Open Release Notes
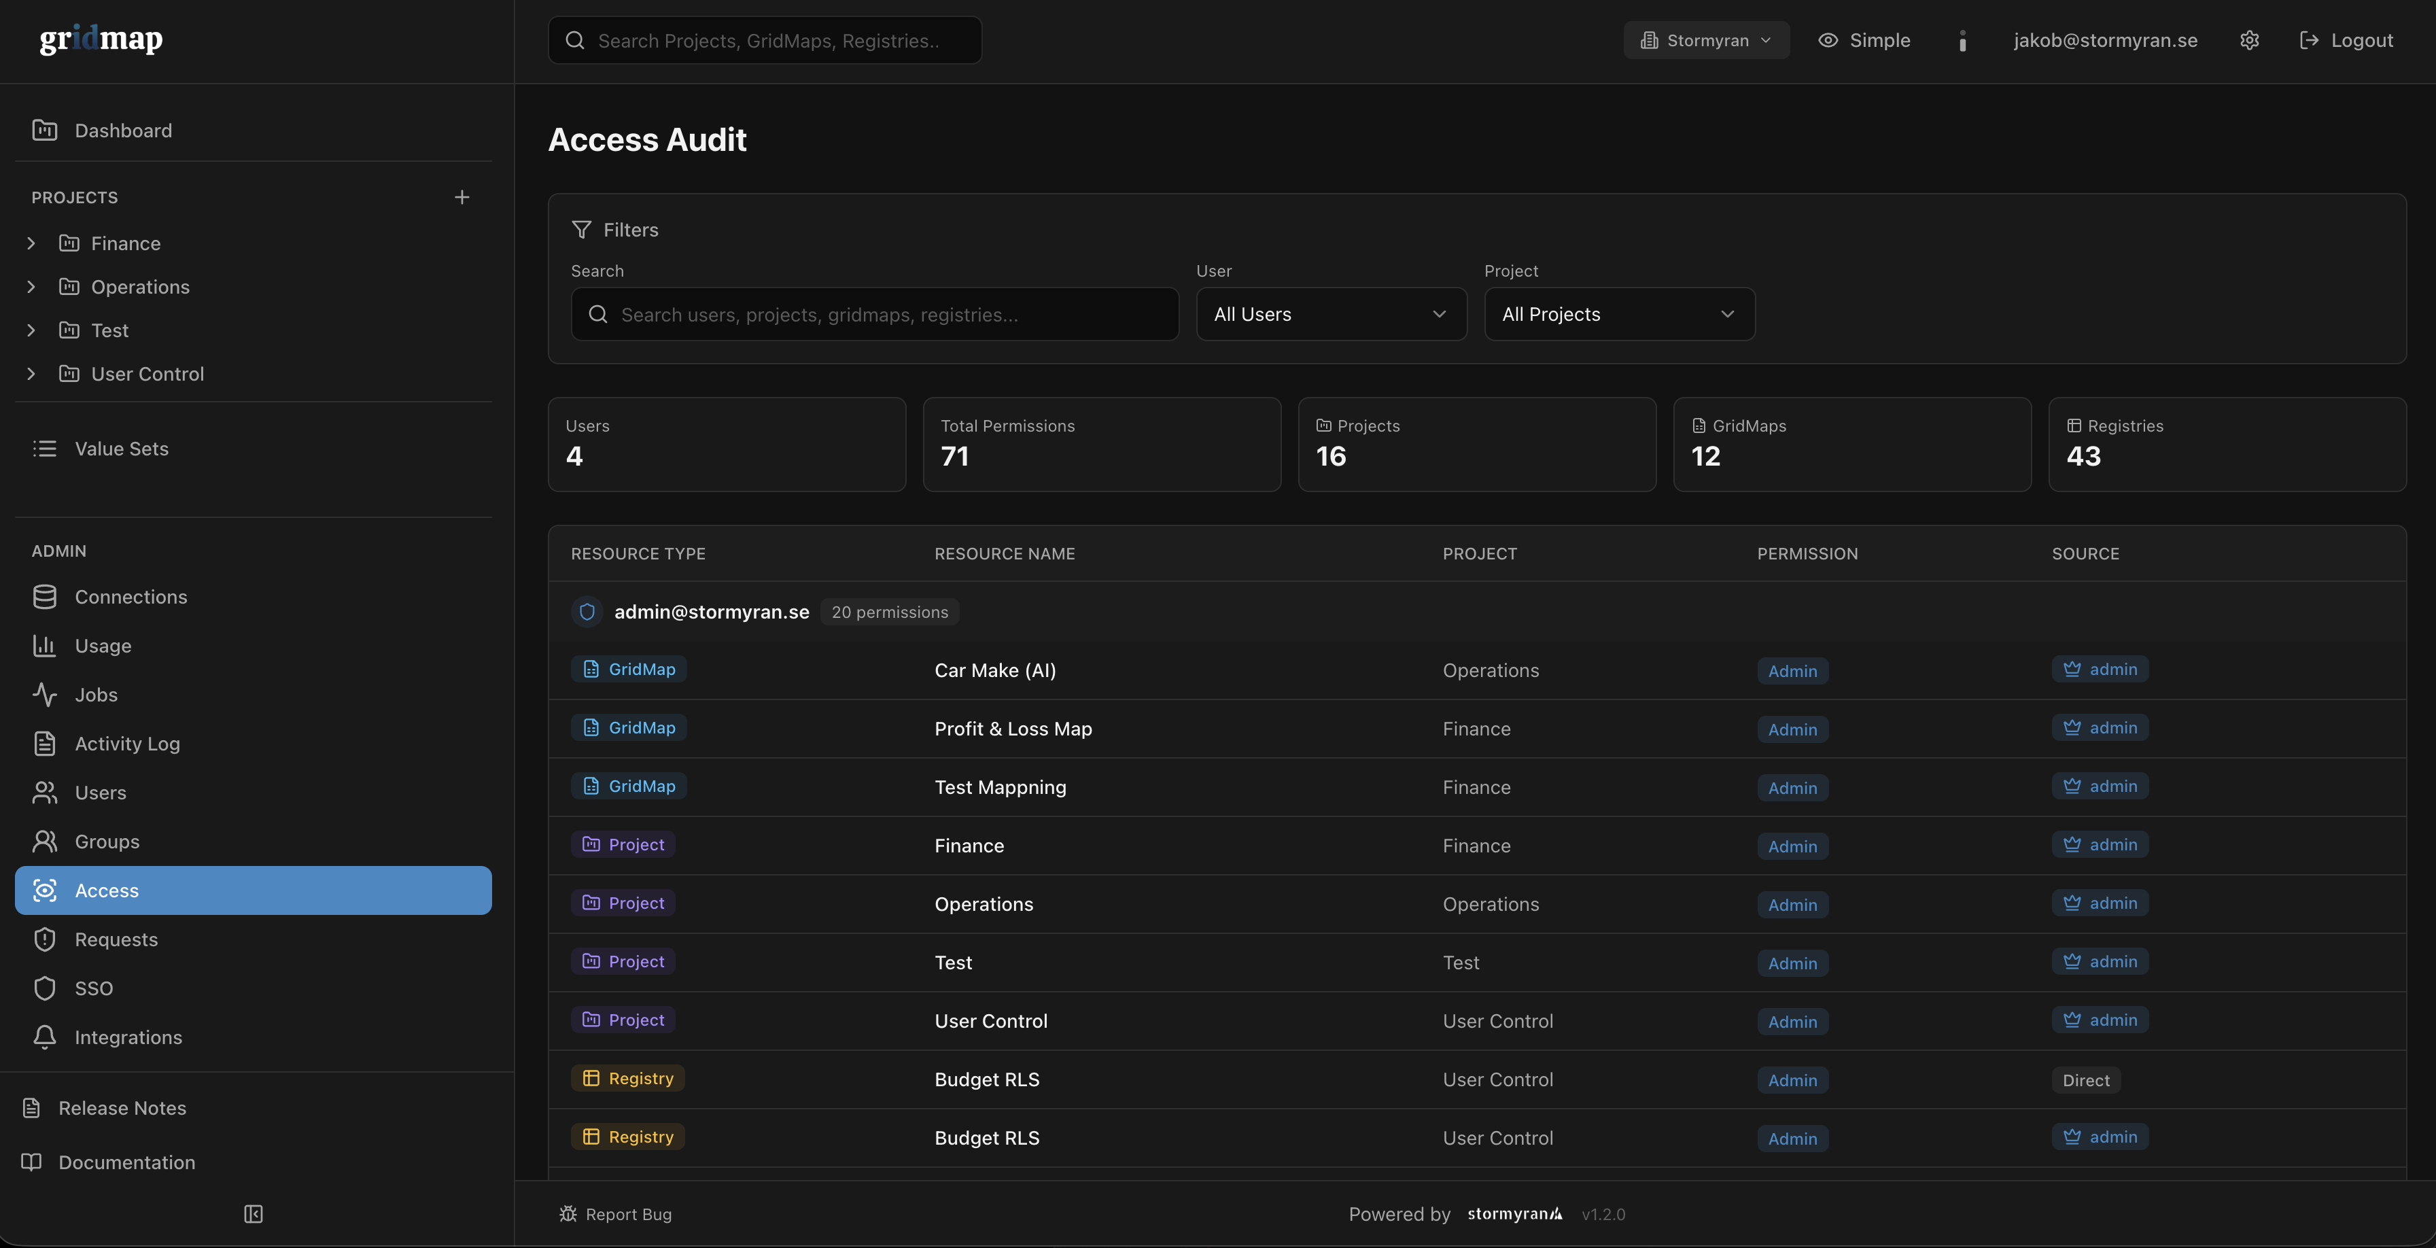This screenshot has width=2436, height=1248. point(122,1107)
